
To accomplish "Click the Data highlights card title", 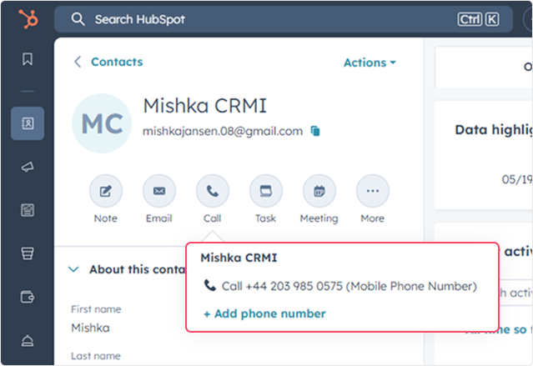I will [493, 130].
